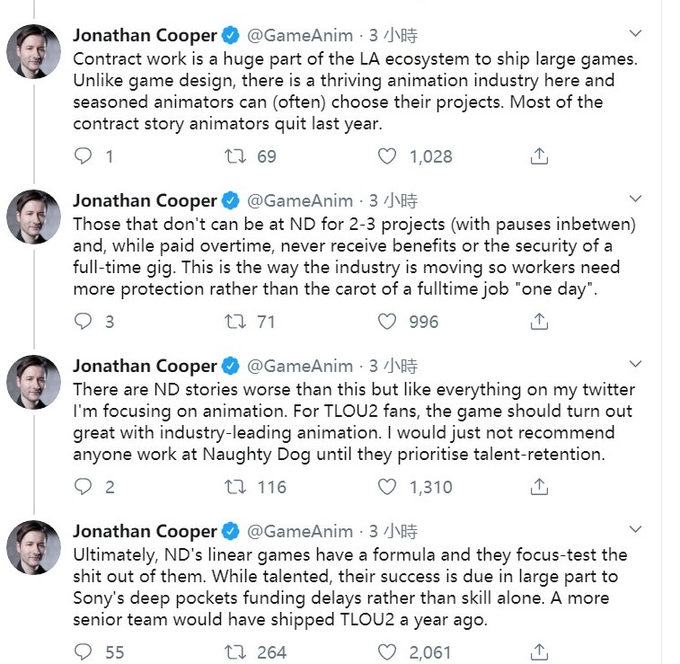Open Jonathan Cooper's name on the last tweet
This screenshot has height=664, width=680.
pos(145,531)
